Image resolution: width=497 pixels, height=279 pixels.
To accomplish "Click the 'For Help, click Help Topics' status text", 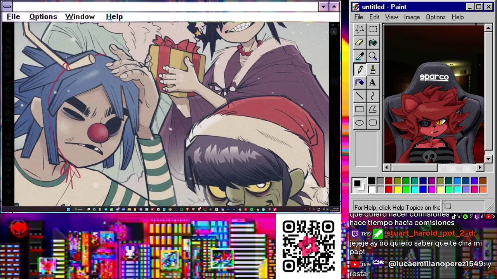I will coord(397,208).
